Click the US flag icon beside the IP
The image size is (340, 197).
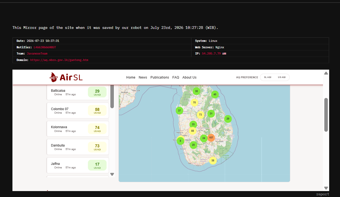[x=224, y=54]
